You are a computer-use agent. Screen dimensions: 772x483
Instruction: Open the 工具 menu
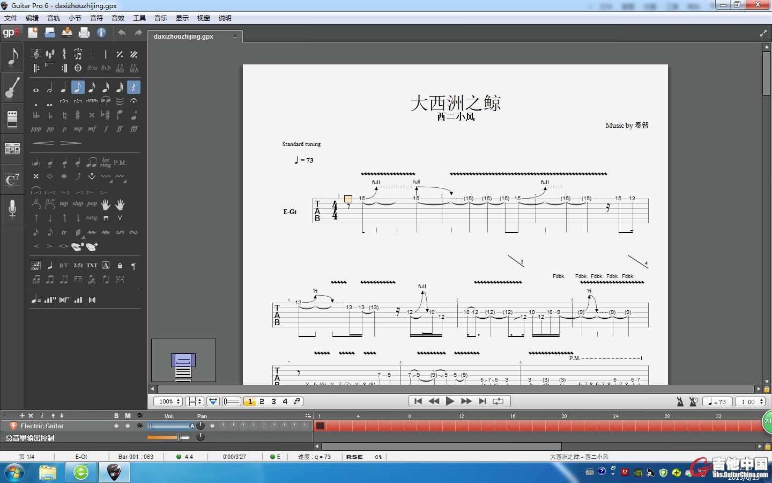[139, 18]
